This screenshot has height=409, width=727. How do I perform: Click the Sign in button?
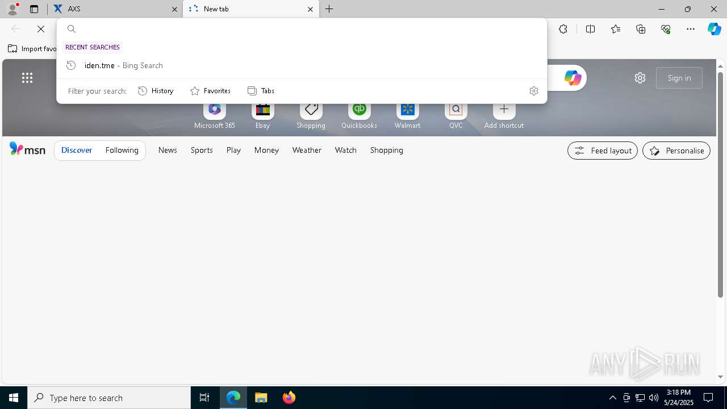[x=679, y=78]
